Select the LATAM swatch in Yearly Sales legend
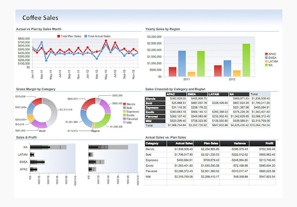 click(266, 61)
